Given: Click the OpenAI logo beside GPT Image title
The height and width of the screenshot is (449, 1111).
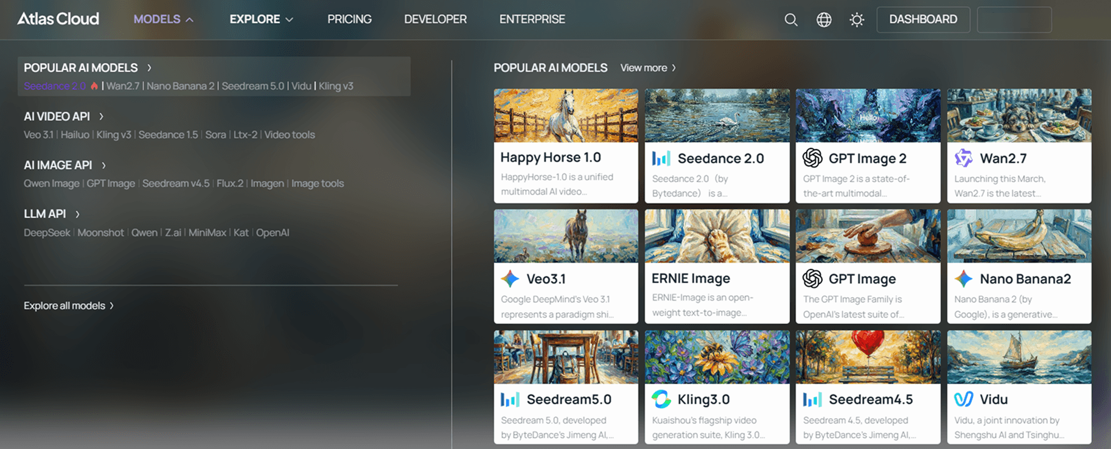Looking at the screenshot, I should click(x=812, y=279).
